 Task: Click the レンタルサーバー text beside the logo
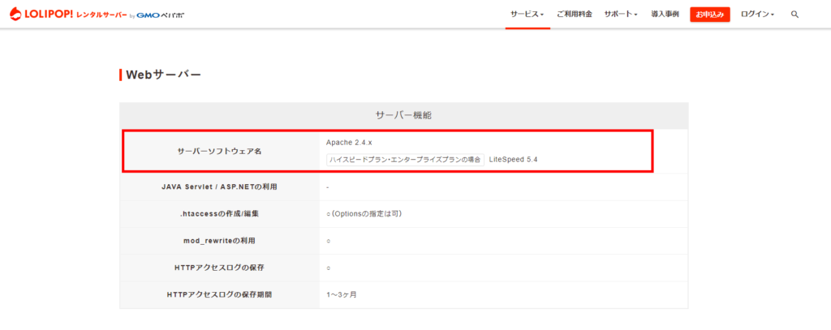point(101,15)
